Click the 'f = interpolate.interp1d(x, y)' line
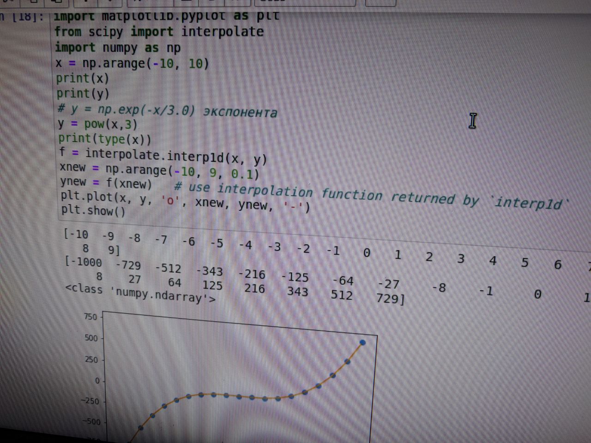 (163, 157)
